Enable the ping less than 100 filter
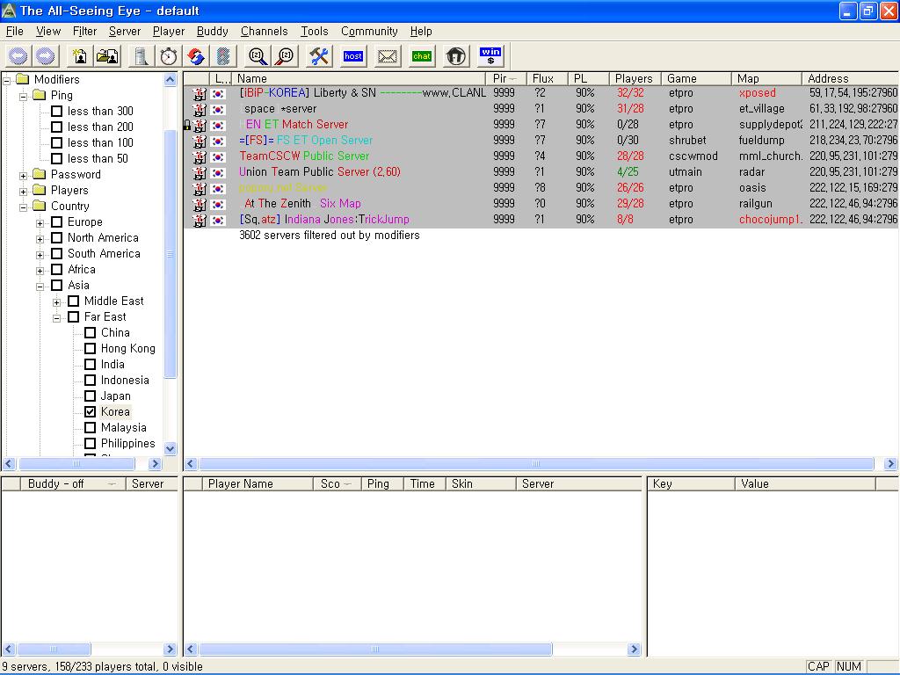This screenshot has height=675, width=900. click(x=56, y=143)
